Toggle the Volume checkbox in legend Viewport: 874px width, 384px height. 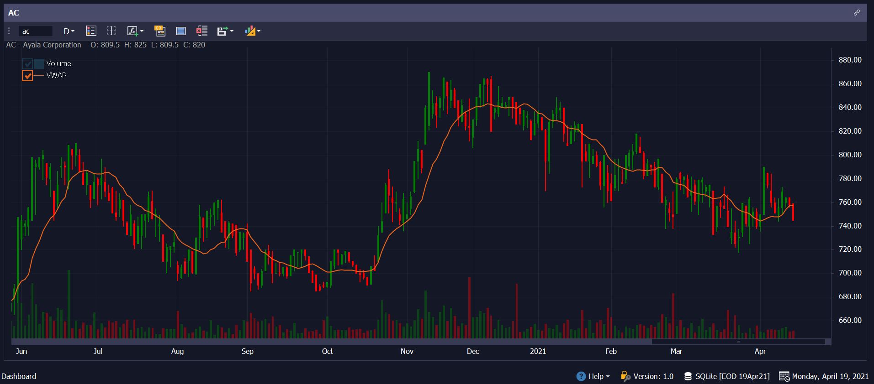click(27, 64)
